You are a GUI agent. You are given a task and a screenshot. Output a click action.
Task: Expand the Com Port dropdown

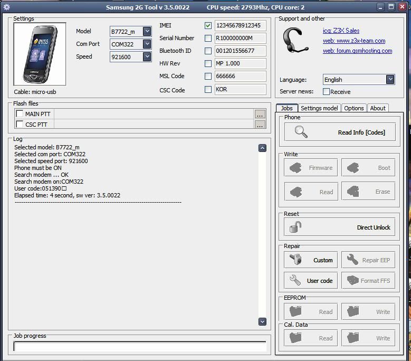[147, 44]
